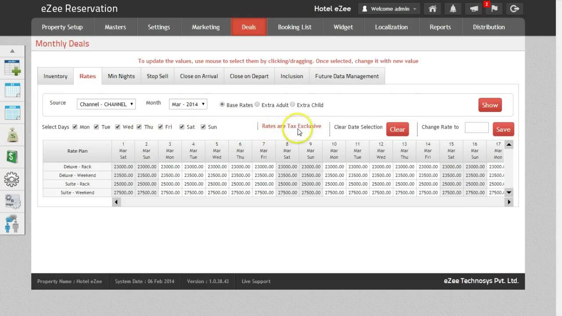Open the Booking List menu
This screenshot has width=562, height=316.
(x=295, y=27)
